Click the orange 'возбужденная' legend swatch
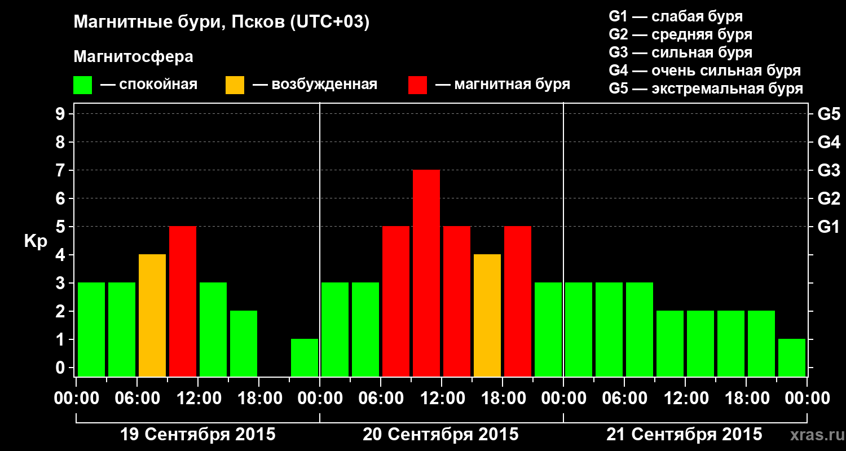Image resolution: width=846 pixels, height=451 pixels. (x=235, y=85)
